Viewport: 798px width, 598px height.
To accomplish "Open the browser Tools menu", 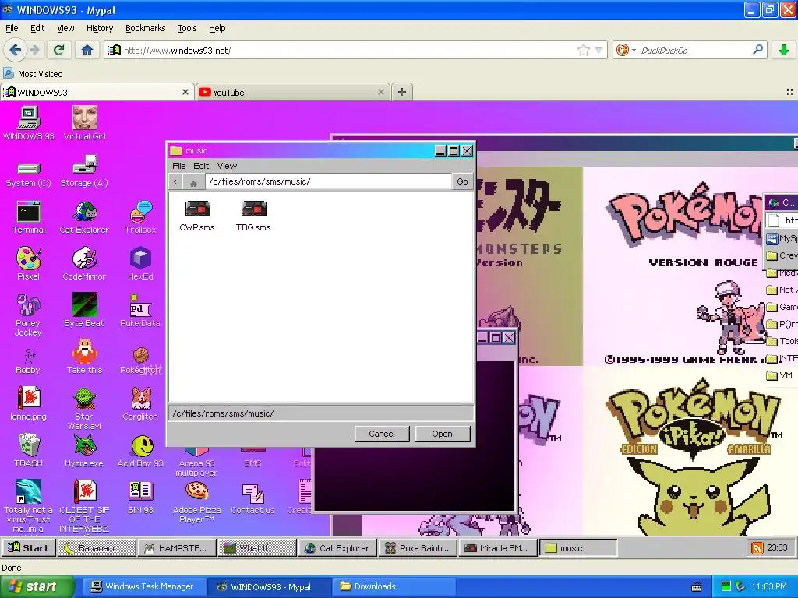I will (187, 28).
